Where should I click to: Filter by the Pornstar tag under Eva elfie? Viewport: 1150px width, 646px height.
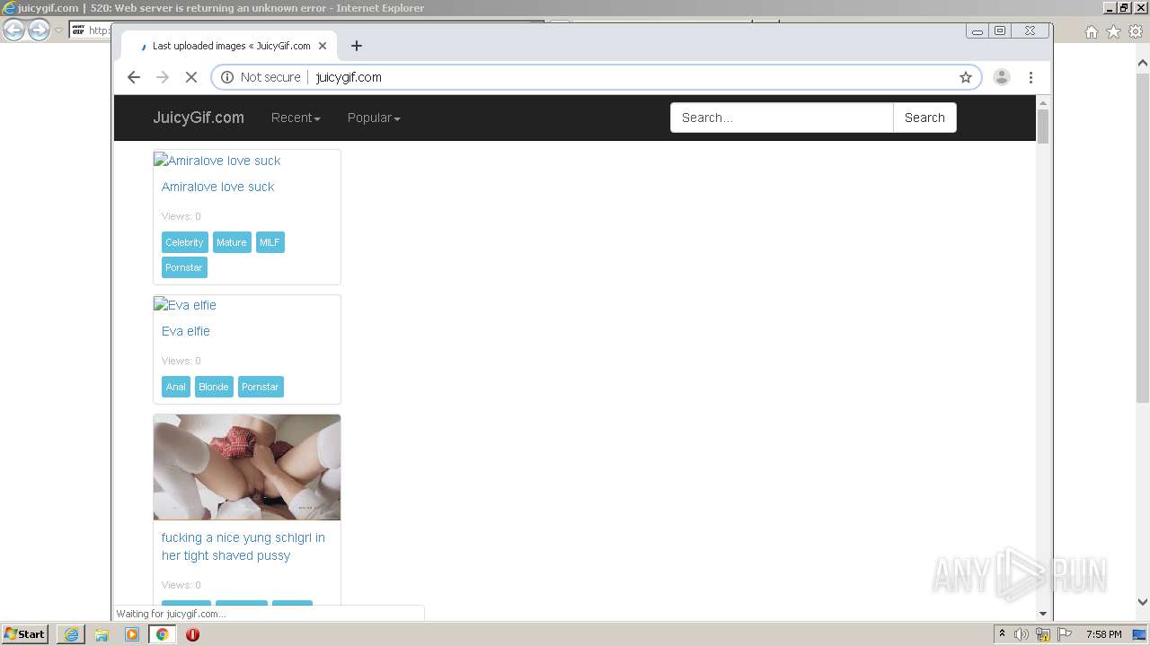tap(261, 387)
